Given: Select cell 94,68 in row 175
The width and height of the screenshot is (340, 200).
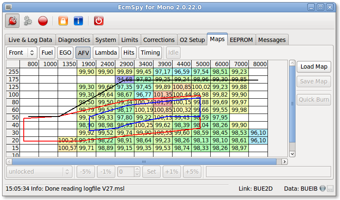Looking at the screenshot, I should pyautogui.click(x=125, y=79).
